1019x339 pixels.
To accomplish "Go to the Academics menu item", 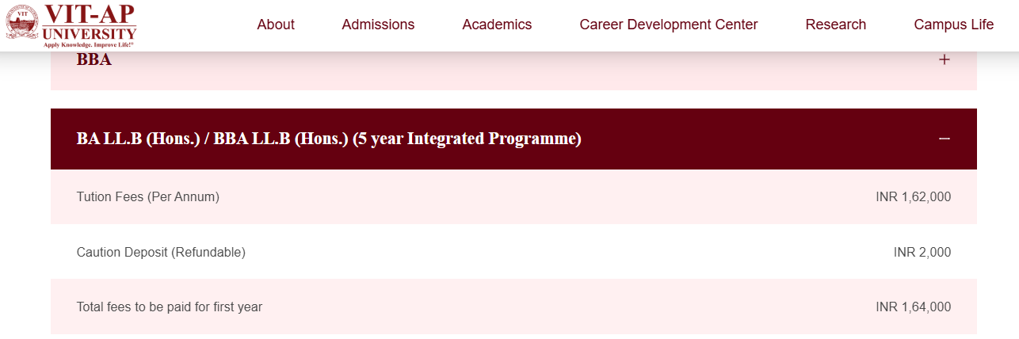I will 497,25.
